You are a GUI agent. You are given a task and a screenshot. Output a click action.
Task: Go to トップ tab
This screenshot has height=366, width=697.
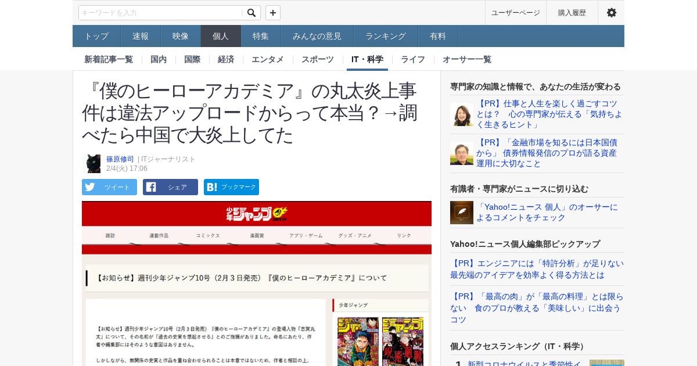(96, 36)
